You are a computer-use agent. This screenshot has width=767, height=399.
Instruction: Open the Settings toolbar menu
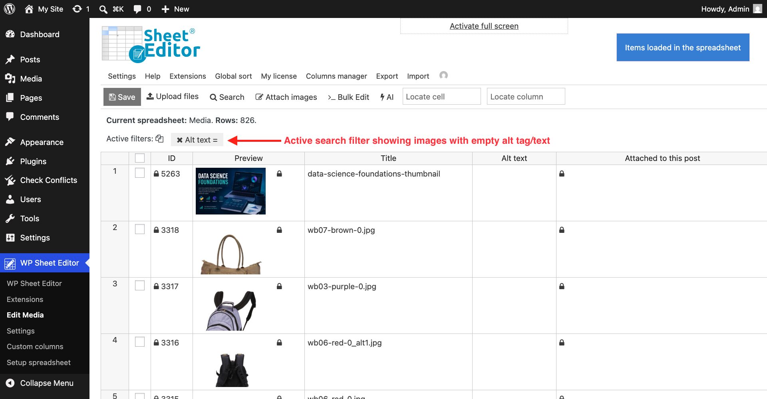click(122, 76)
